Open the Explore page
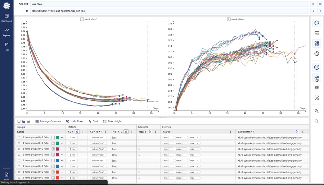 point(6,32)
